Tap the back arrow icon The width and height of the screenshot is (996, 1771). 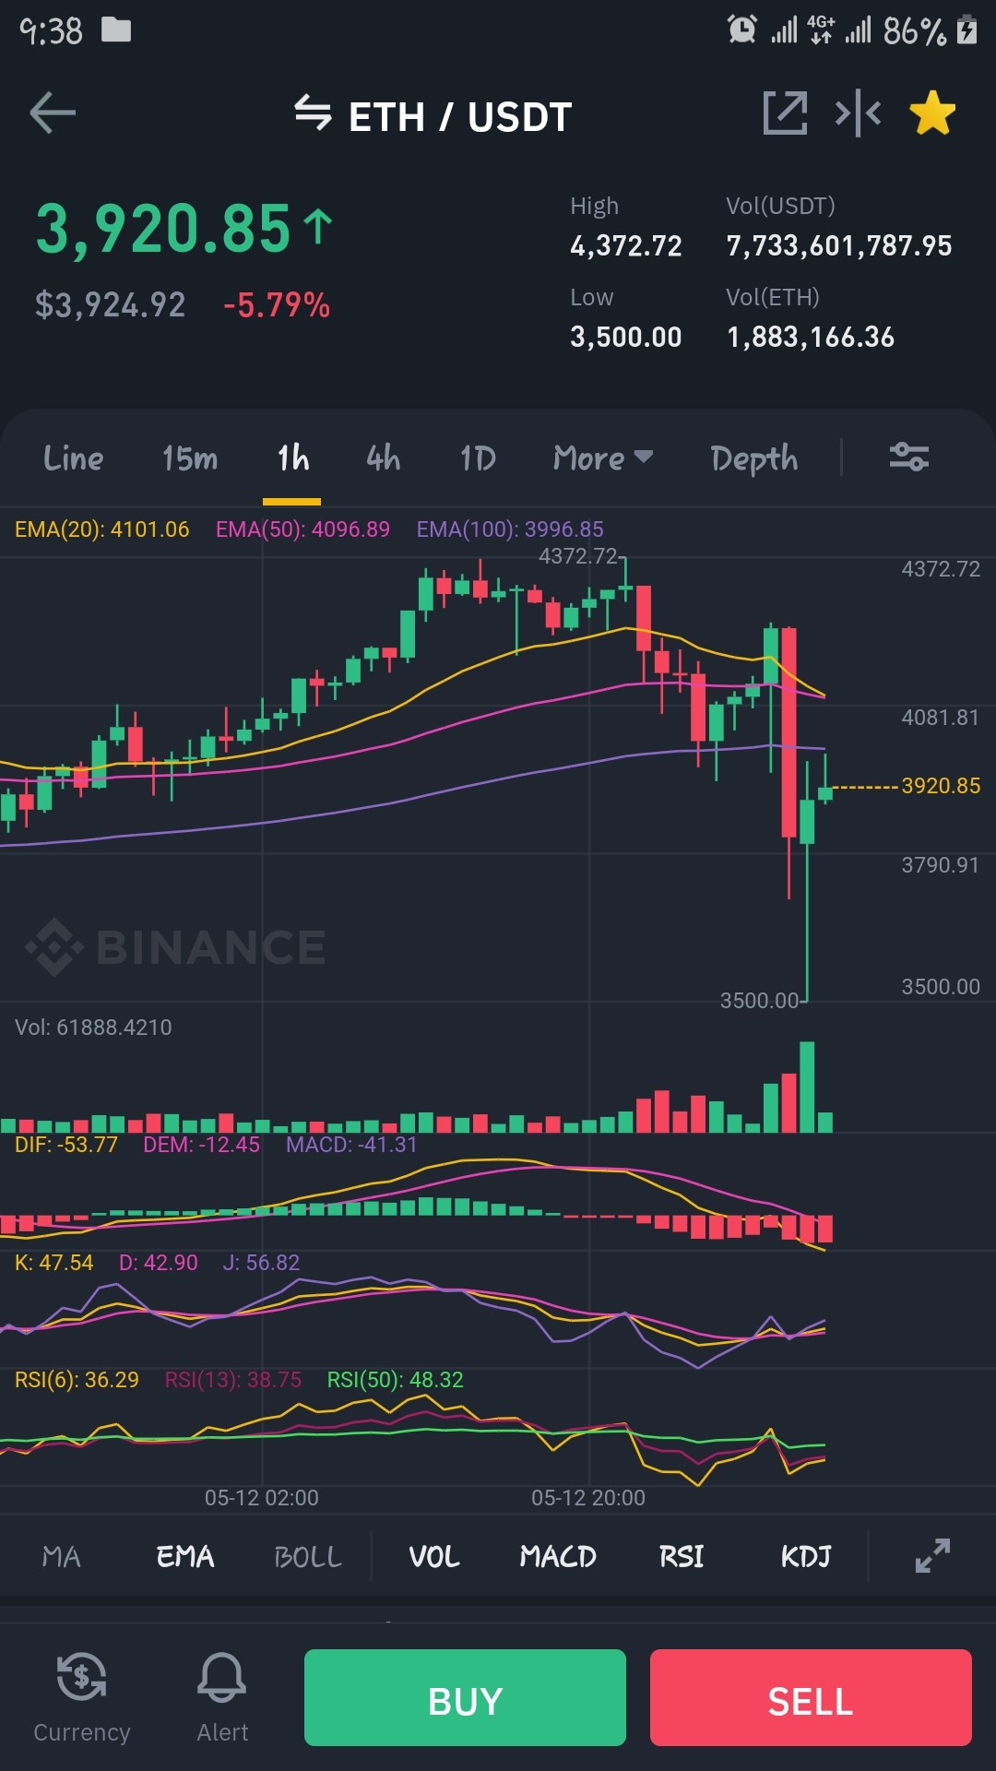coord(53,113)
